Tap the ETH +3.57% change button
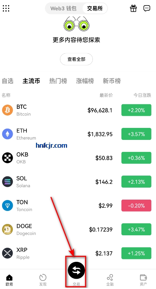Screen dimensions: 156x289 pyautogui.click(x=136, y=134)
